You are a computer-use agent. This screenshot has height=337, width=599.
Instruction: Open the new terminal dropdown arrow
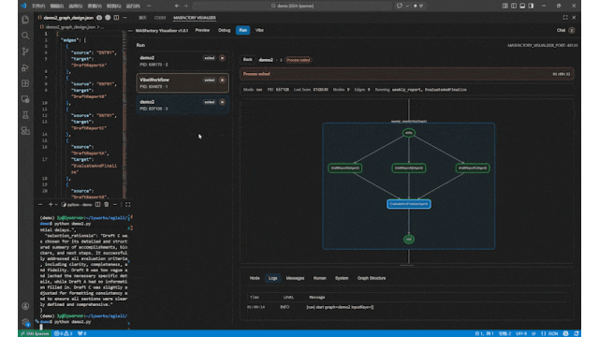pyautogui.click(x=56, y=204)
